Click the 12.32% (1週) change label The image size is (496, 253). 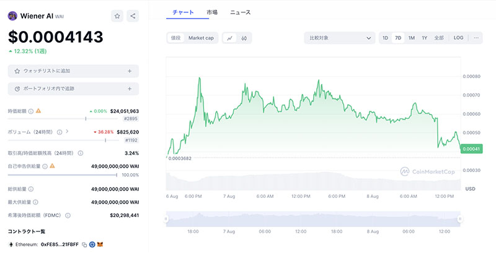pyautogui.click(x=28, y=51)
